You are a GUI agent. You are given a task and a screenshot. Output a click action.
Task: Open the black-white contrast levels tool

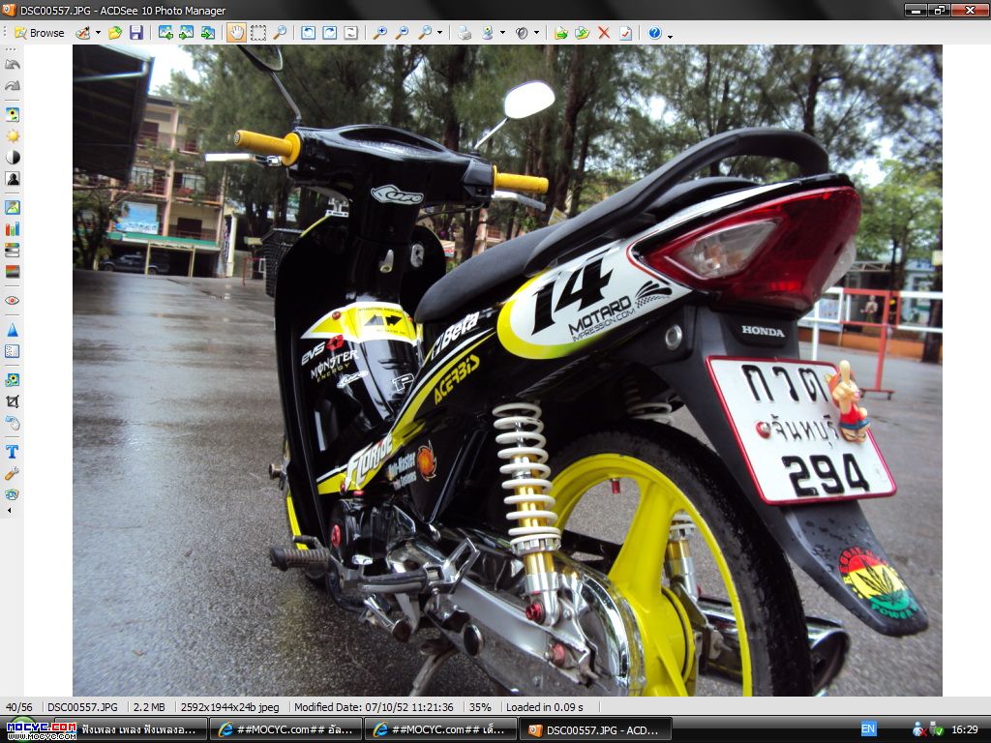12,158
